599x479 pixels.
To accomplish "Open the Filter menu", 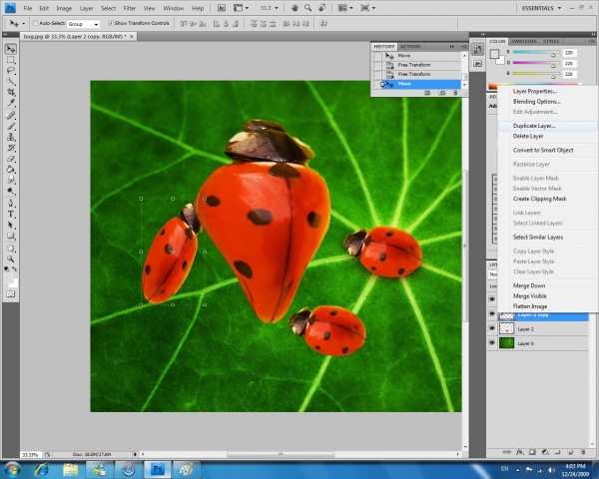I will (129, 8).
